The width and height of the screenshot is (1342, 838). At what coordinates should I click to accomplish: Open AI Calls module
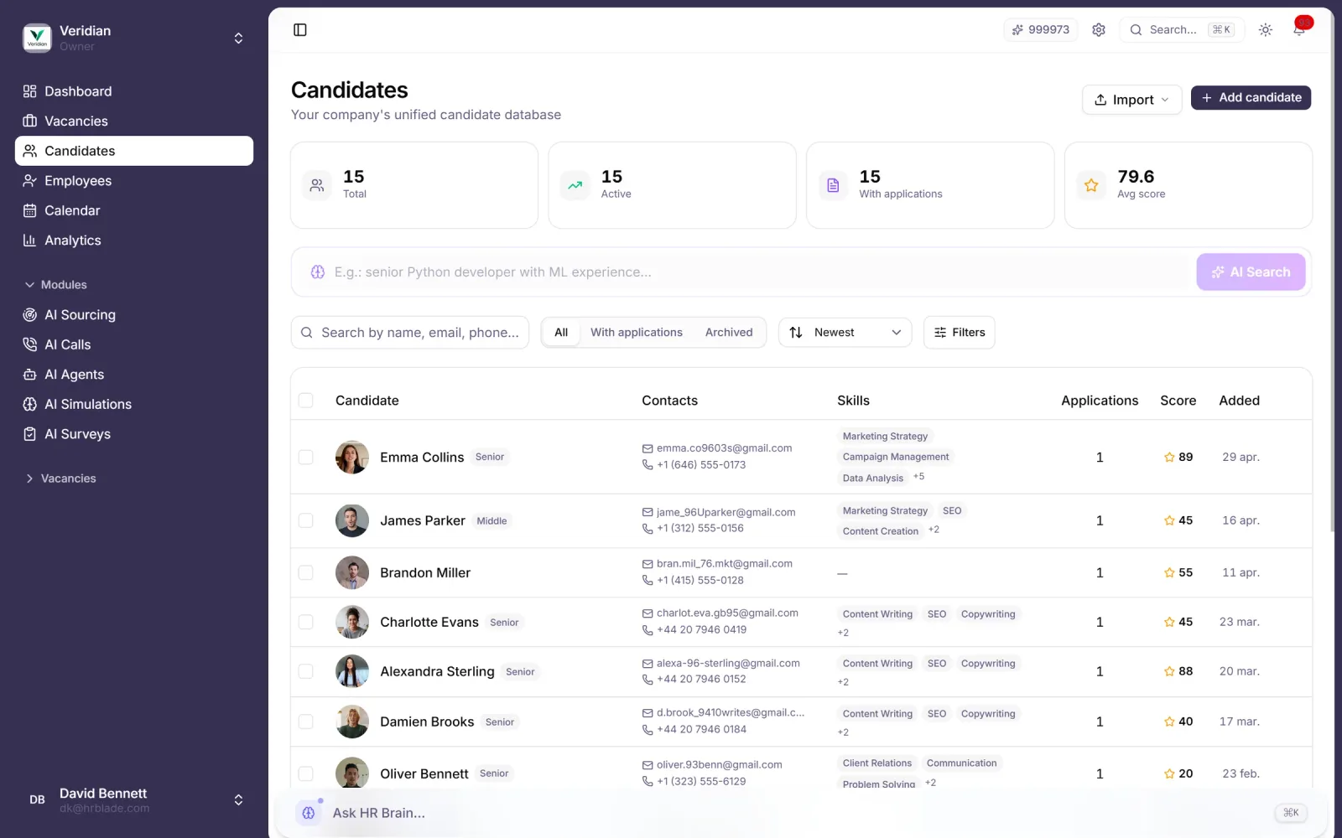(134, 345)
